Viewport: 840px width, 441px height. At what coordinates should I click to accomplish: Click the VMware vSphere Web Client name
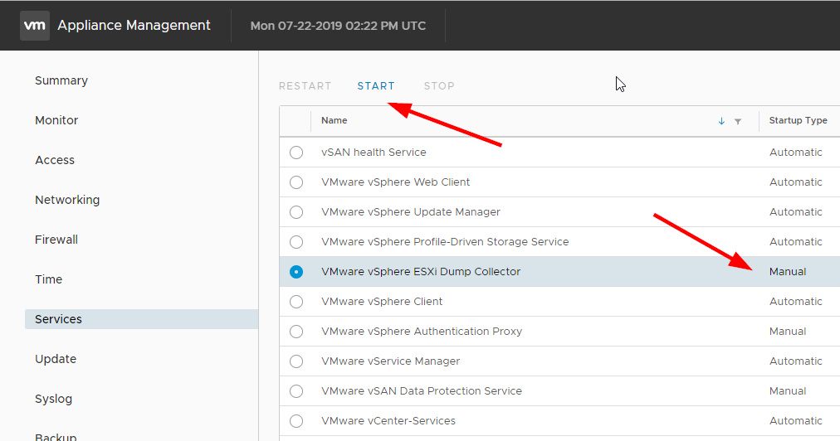click(x=395, y=182)
